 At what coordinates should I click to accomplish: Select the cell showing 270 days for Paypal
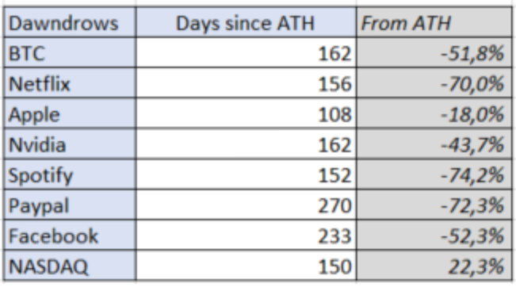247,205
